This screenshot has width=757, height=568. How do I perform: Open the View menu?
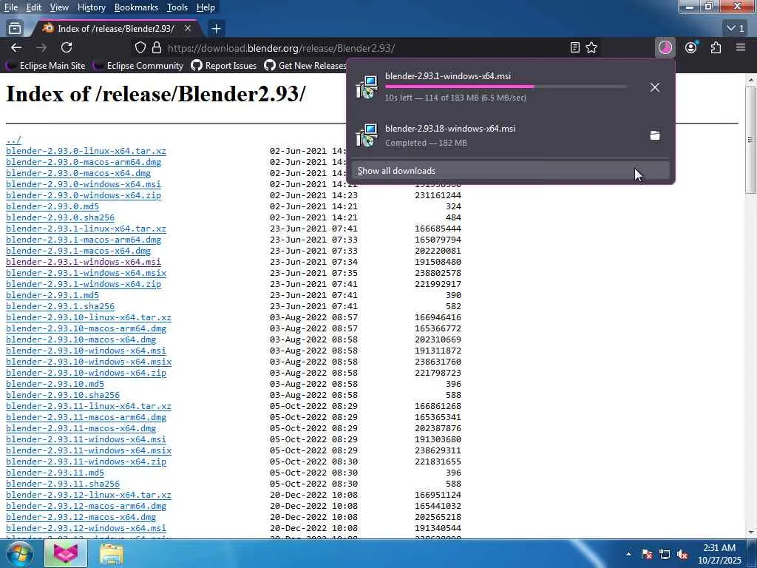coord(59,7)
